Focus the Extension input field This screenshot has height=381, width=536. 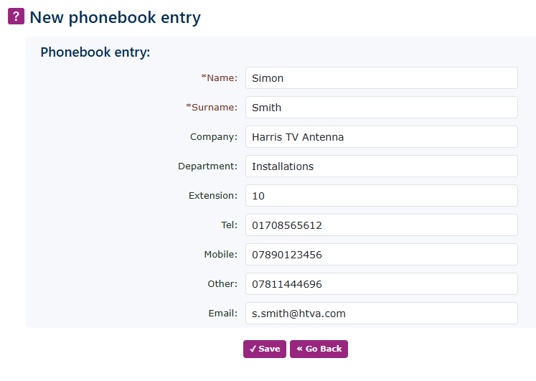(381, 196)
